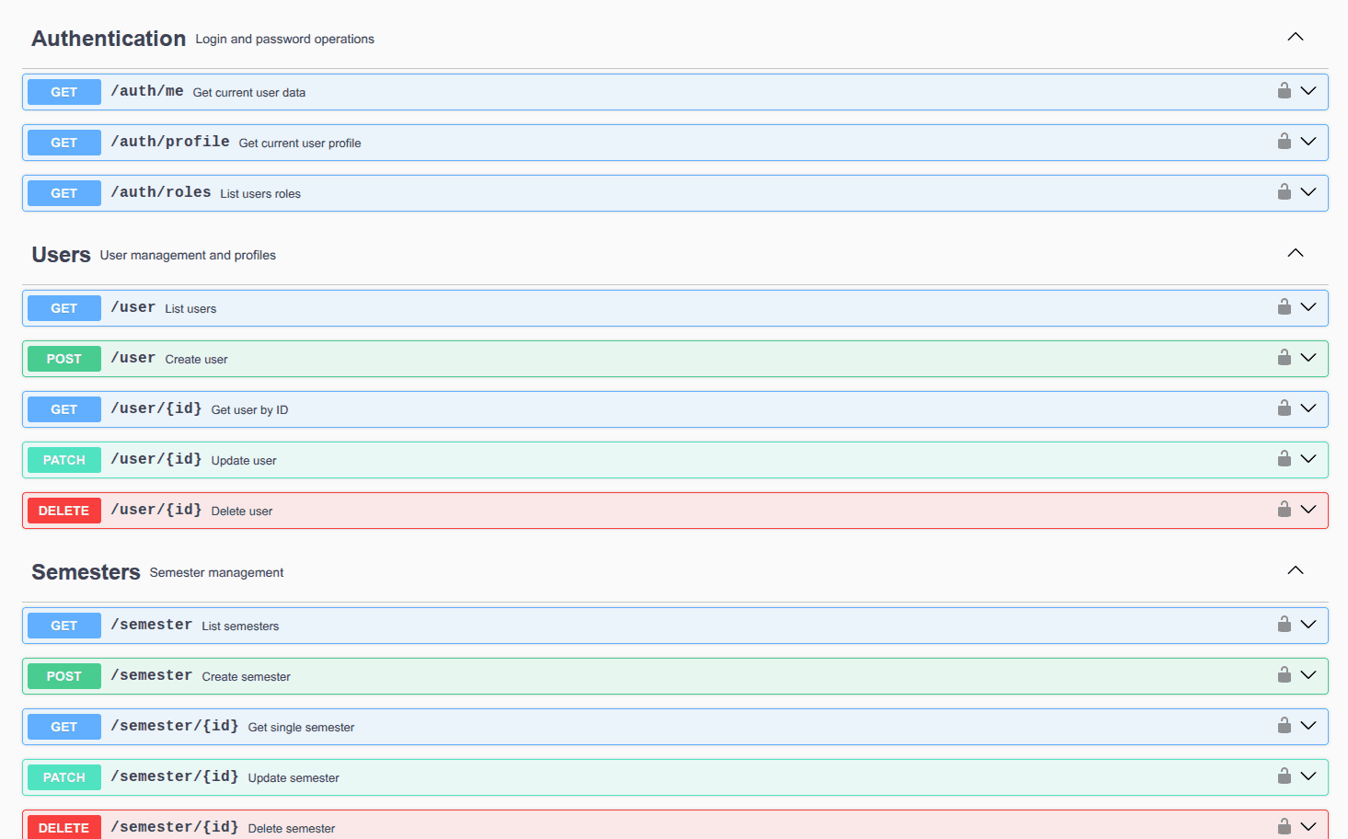Open the DELETE badge for Delete user
This screenshot has height=839, width=1348.
64,511
